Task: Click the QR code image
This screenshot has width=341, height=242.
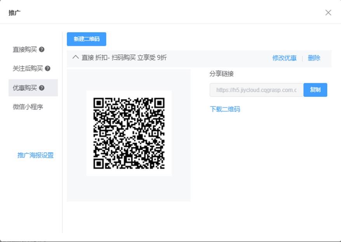Action: 129,133
